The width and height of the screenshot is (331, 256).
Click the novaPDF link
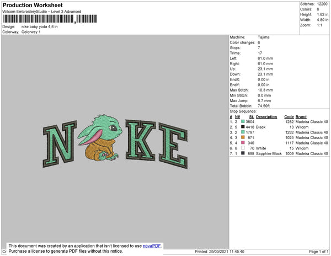(x=152, y=246)
